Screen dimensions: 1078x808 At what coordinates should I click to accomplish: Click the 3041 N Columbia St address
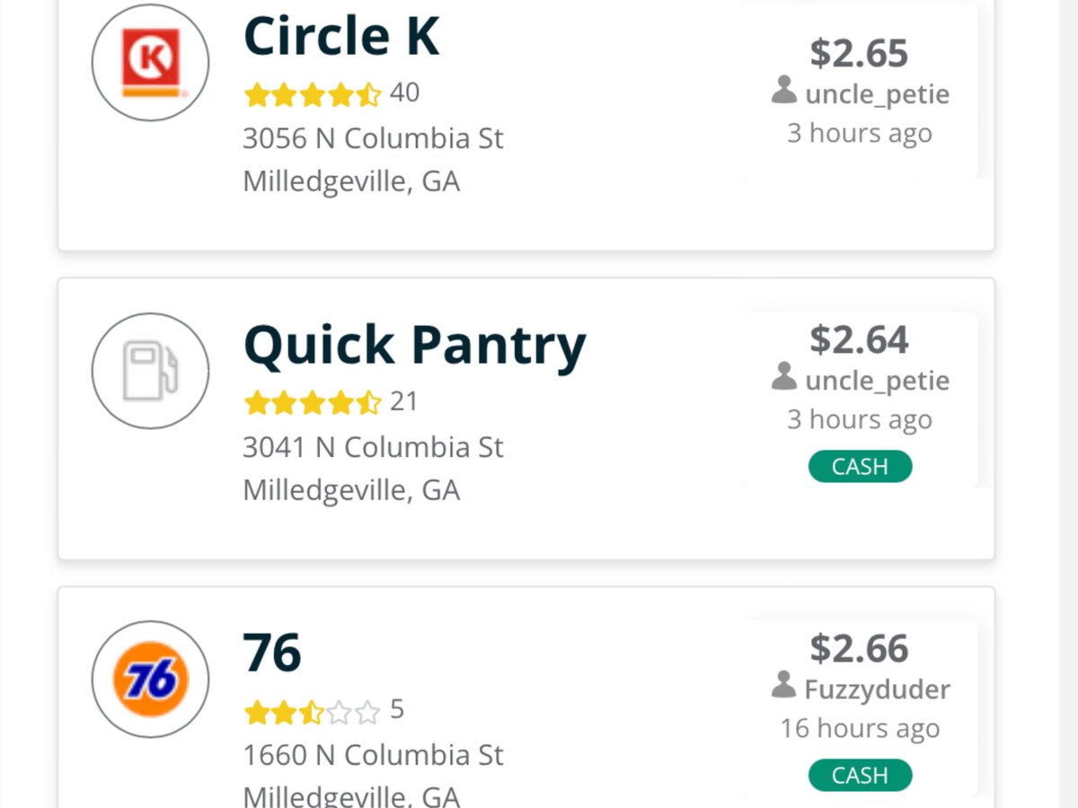(x=373, y=447)
